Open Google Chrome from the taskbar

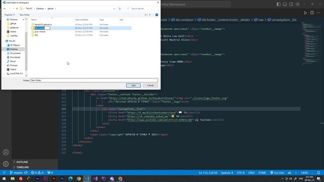point(79,178)
